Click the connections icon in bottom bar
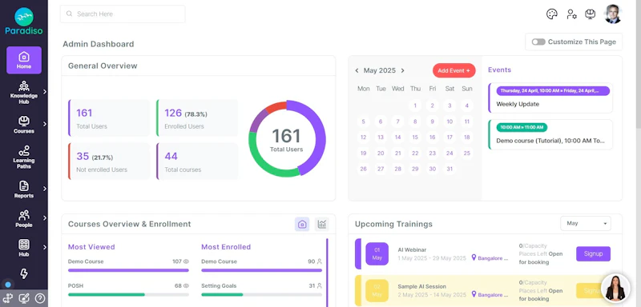Image resolution: width=641 pixels, height=307 pixels. pyautogui.click(x=8, y=298)
